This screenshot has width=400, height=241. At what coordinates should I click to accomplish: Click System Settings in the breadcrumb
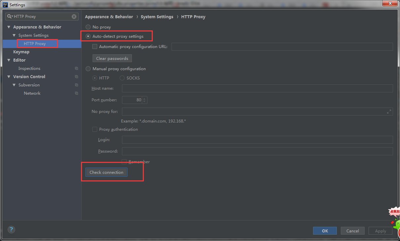157,17
